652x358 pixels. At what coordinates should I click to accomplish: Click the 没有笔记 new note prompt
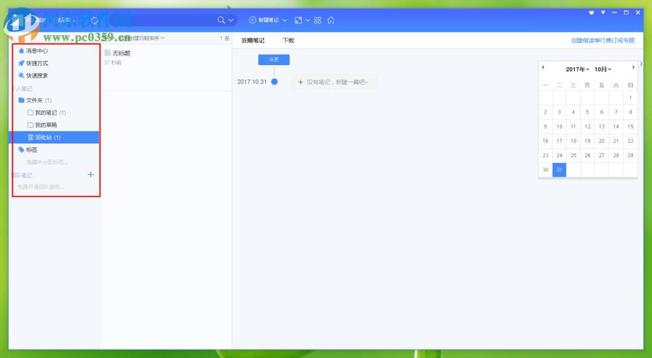point(334,82)
